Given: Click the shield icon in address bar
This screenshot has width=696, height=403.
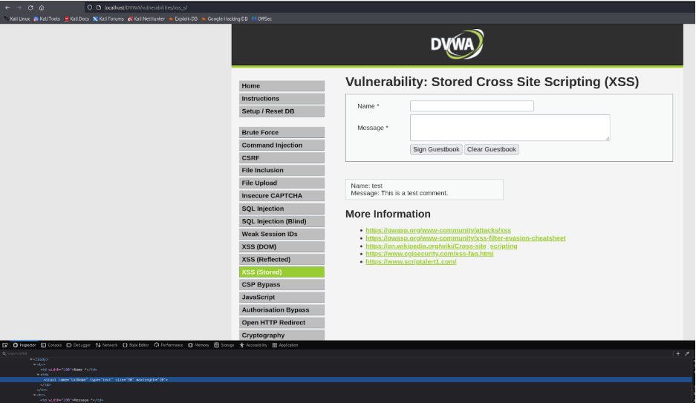Looking at the screenshot, I should [x=88, y=7].
